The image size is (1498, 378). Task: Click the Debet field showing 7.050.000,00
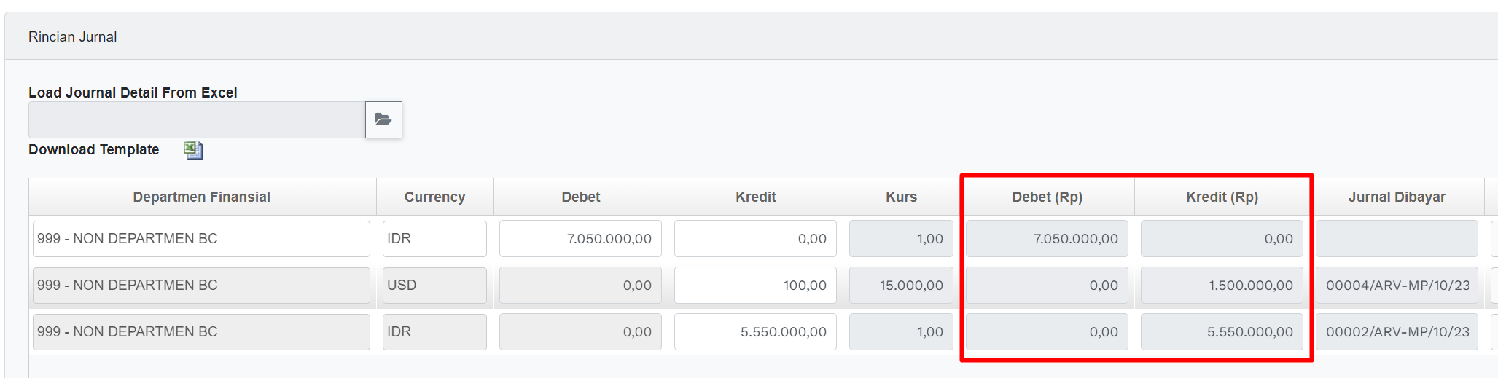[580, 239]
